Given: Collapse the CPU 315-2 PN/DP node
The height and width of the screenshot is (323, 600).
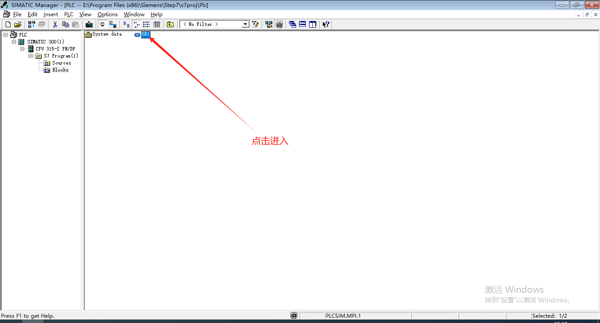Looking at the screenshot, I should [22, 49].
